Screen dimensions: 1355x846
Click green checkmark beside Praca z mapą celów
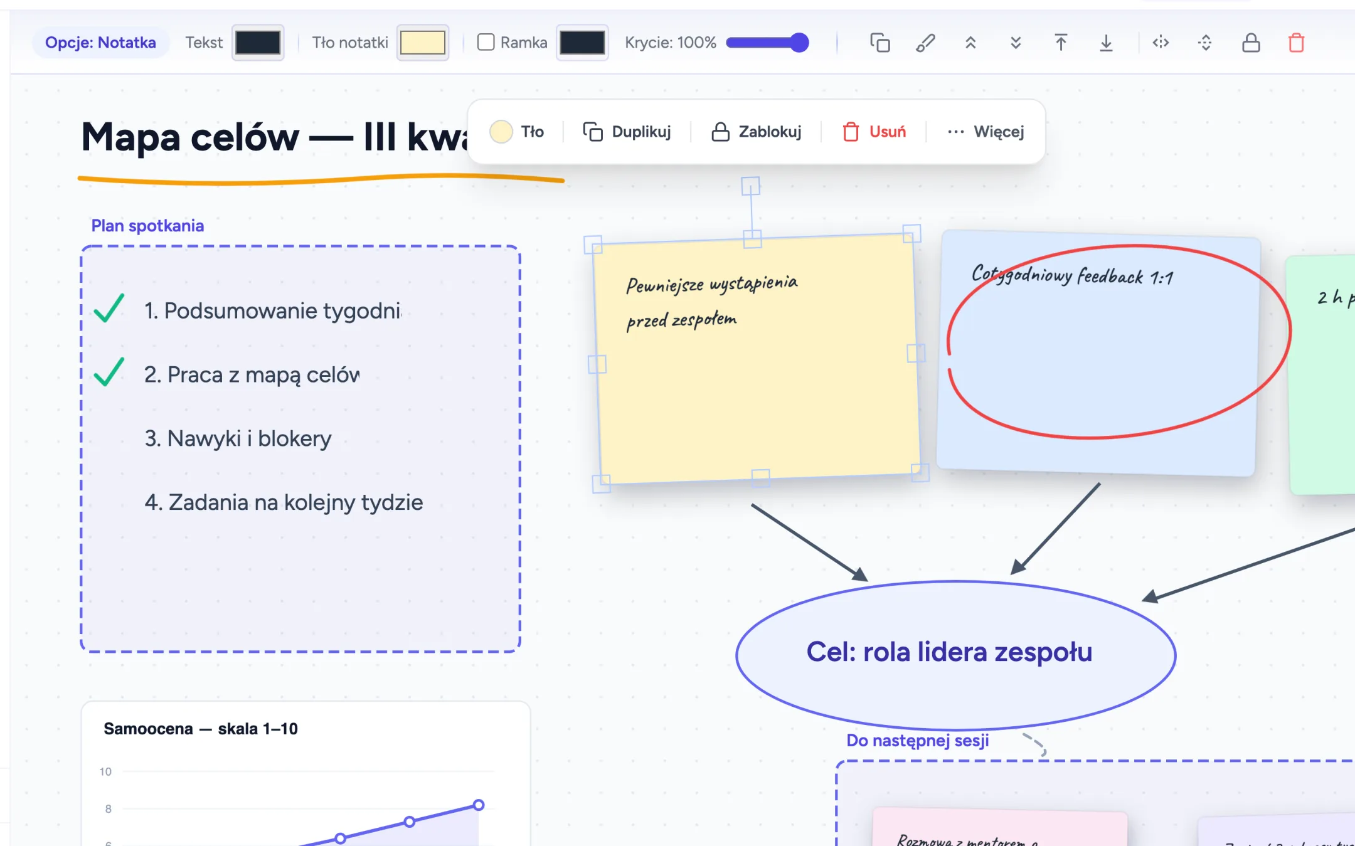109,372
